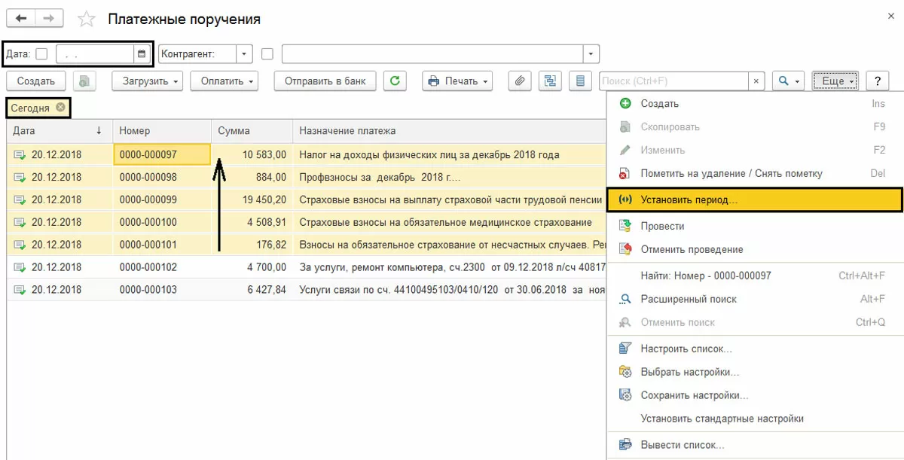Select cell with number 0000-000101
This screenshot has width=904, height=460.
[x=162, y=245]
